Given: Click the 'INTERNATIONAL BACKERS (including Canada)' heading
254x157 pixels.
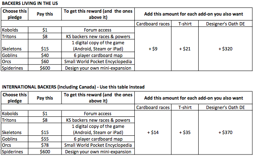Looking at the screenshot, I should [x=49, y=87].
